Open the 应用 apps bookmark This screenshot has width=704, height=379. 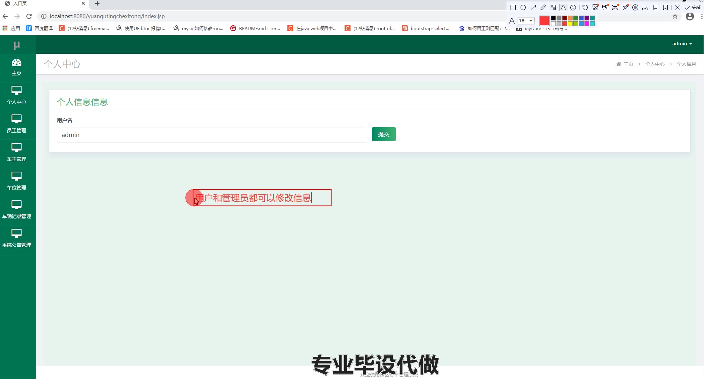(x=11, y=28)
